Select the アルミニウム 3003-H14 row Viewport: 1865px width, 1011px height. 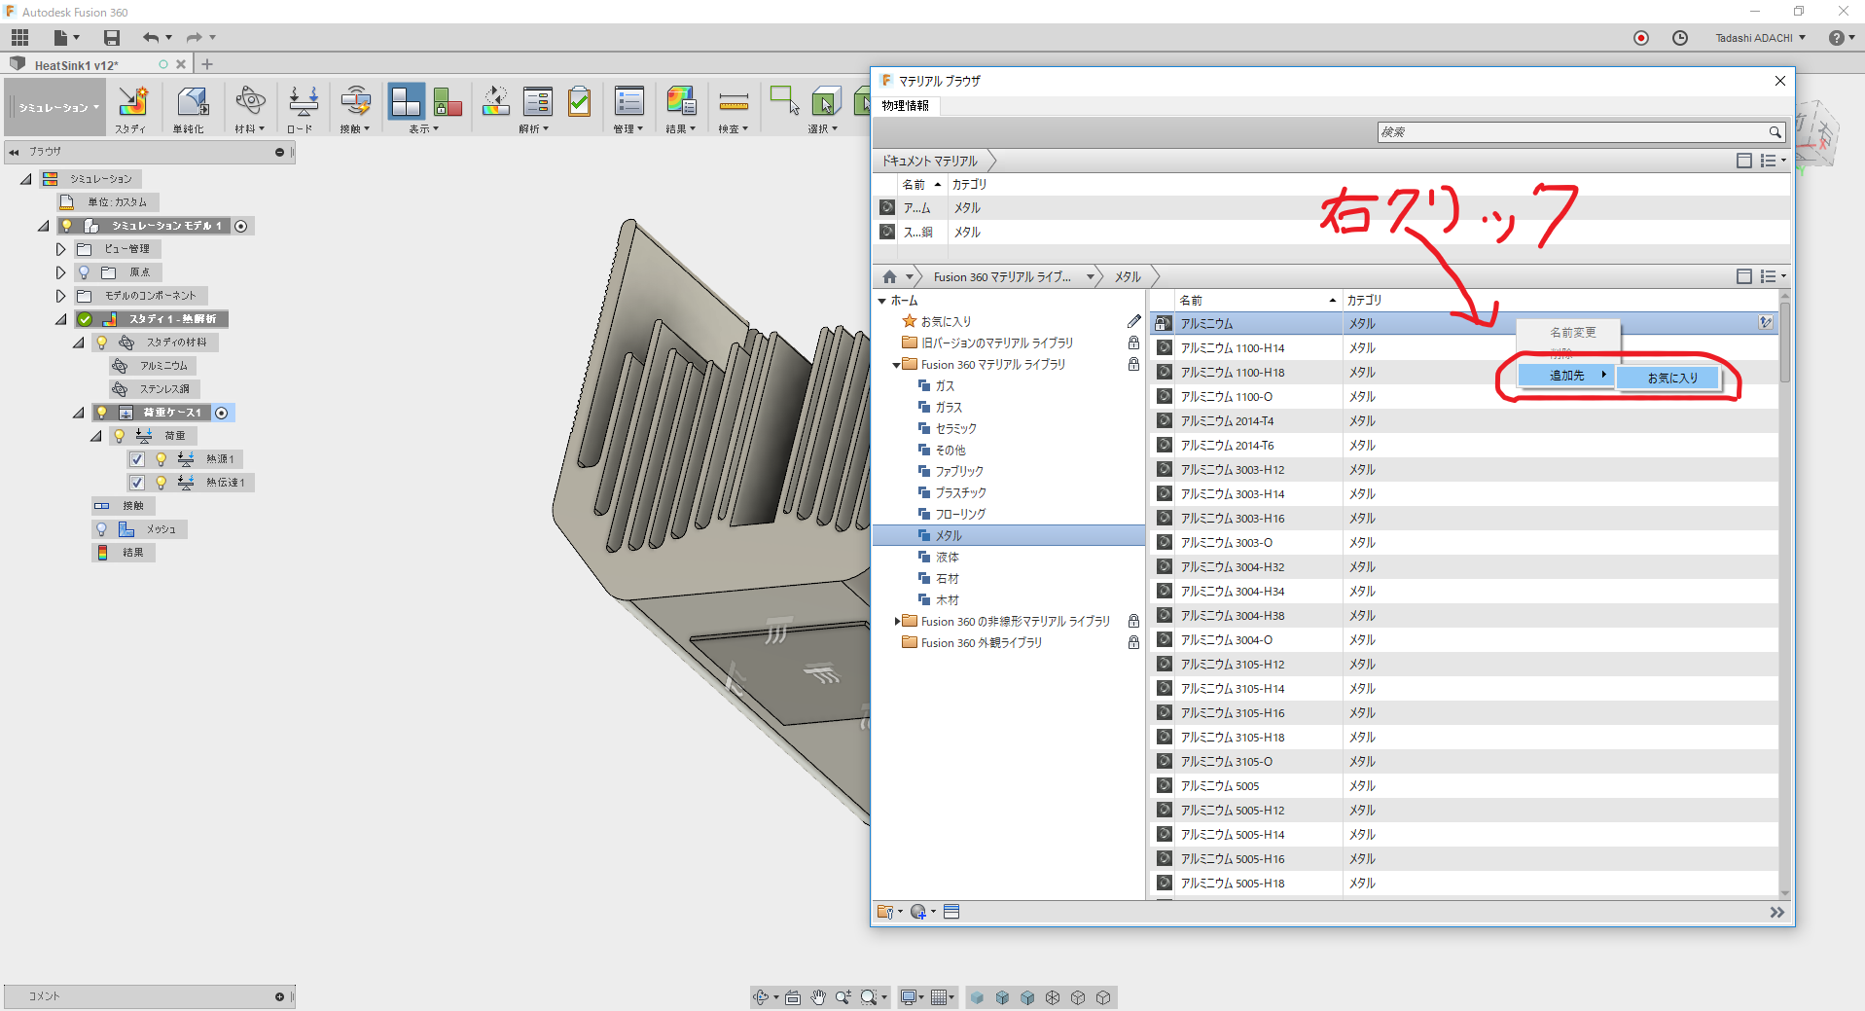[x=1463, y=494]
